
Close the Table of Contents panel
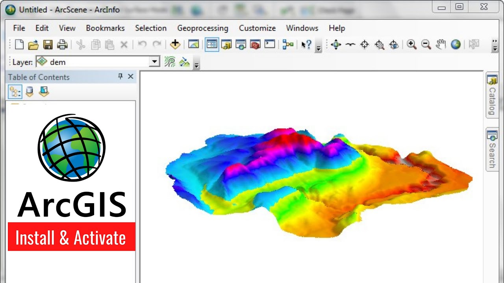pos(131,77)
